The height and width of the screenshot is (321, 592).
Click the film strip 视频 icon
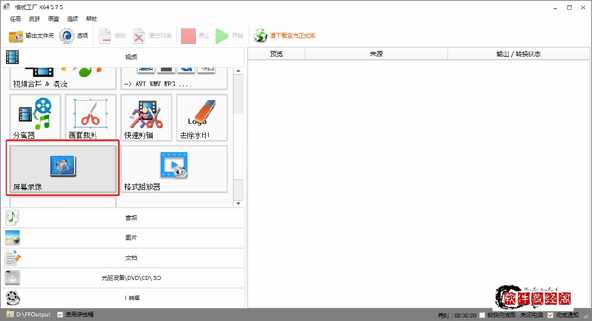pos(12,57)
